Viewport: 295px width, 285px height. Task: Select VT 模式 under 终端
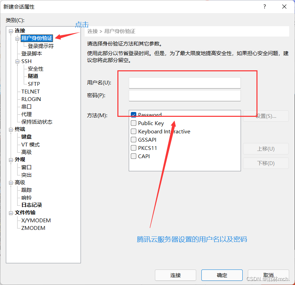point(31,144)
